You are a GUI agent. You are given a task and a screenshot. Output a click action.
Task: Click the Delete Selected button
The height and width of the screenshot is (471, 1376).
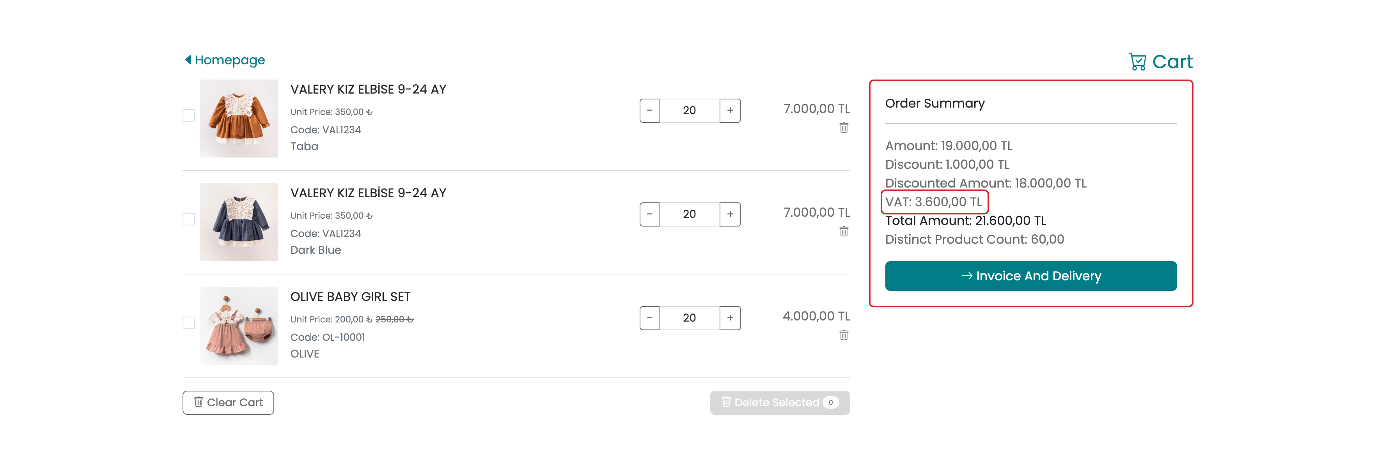pyautogui.click(x=779, y=403)
